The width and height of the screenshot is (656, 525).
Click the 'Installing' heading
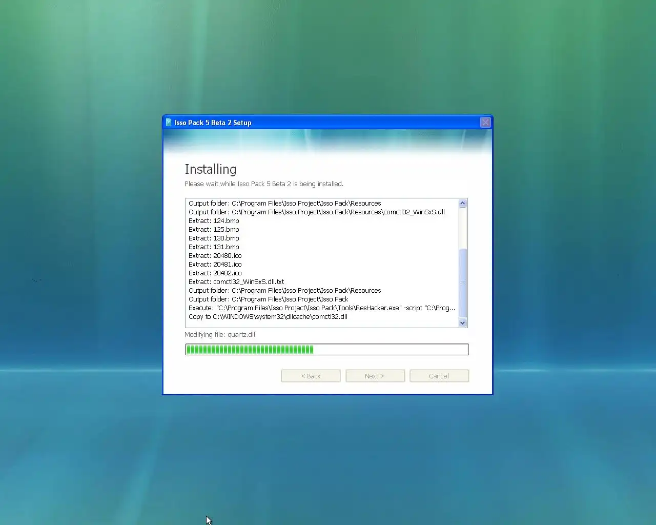[x=211, y=169]
